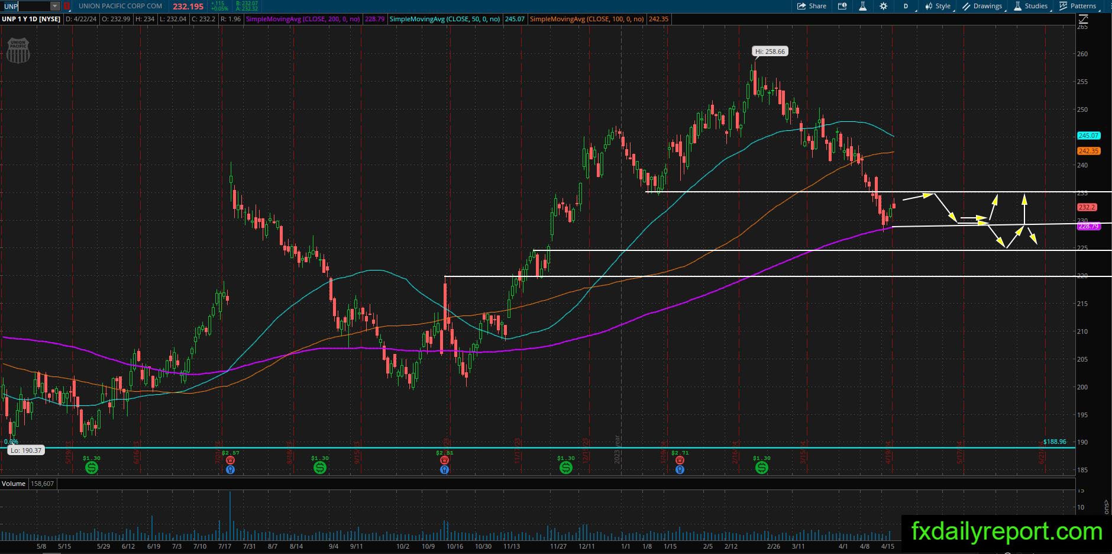Click the blue conference call icon below $2.51
1112x554 pixels.
(x=444, y=469)
